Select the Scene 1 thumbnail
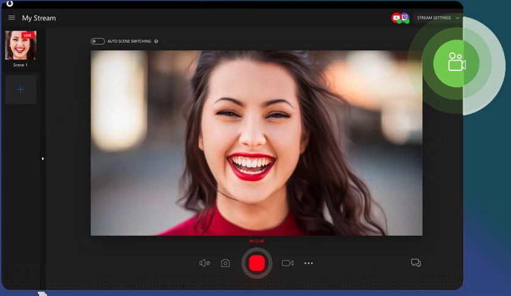The width and height of the screenshot is (511, 296). point(21,45)
